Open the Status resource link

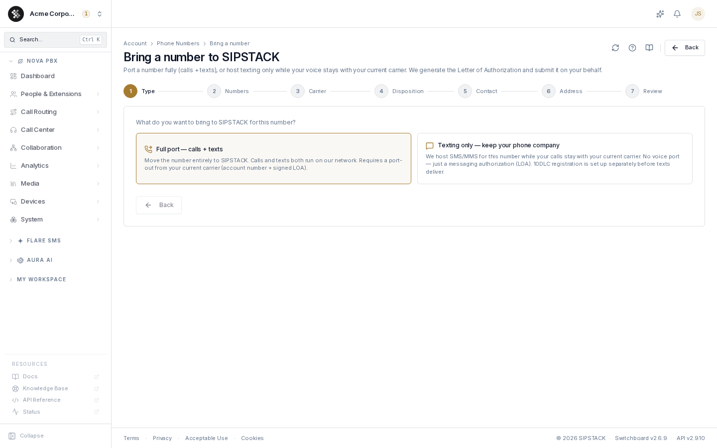tap(55, 412)
